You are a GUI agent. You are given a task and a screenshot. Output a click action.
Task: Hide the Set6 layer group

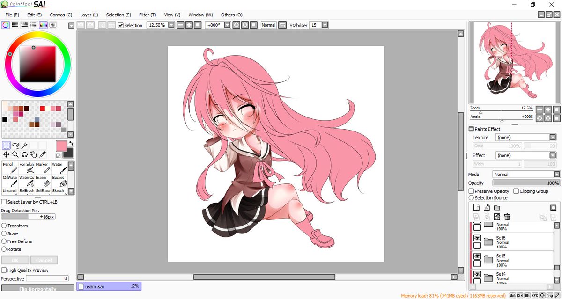(477, 238)
